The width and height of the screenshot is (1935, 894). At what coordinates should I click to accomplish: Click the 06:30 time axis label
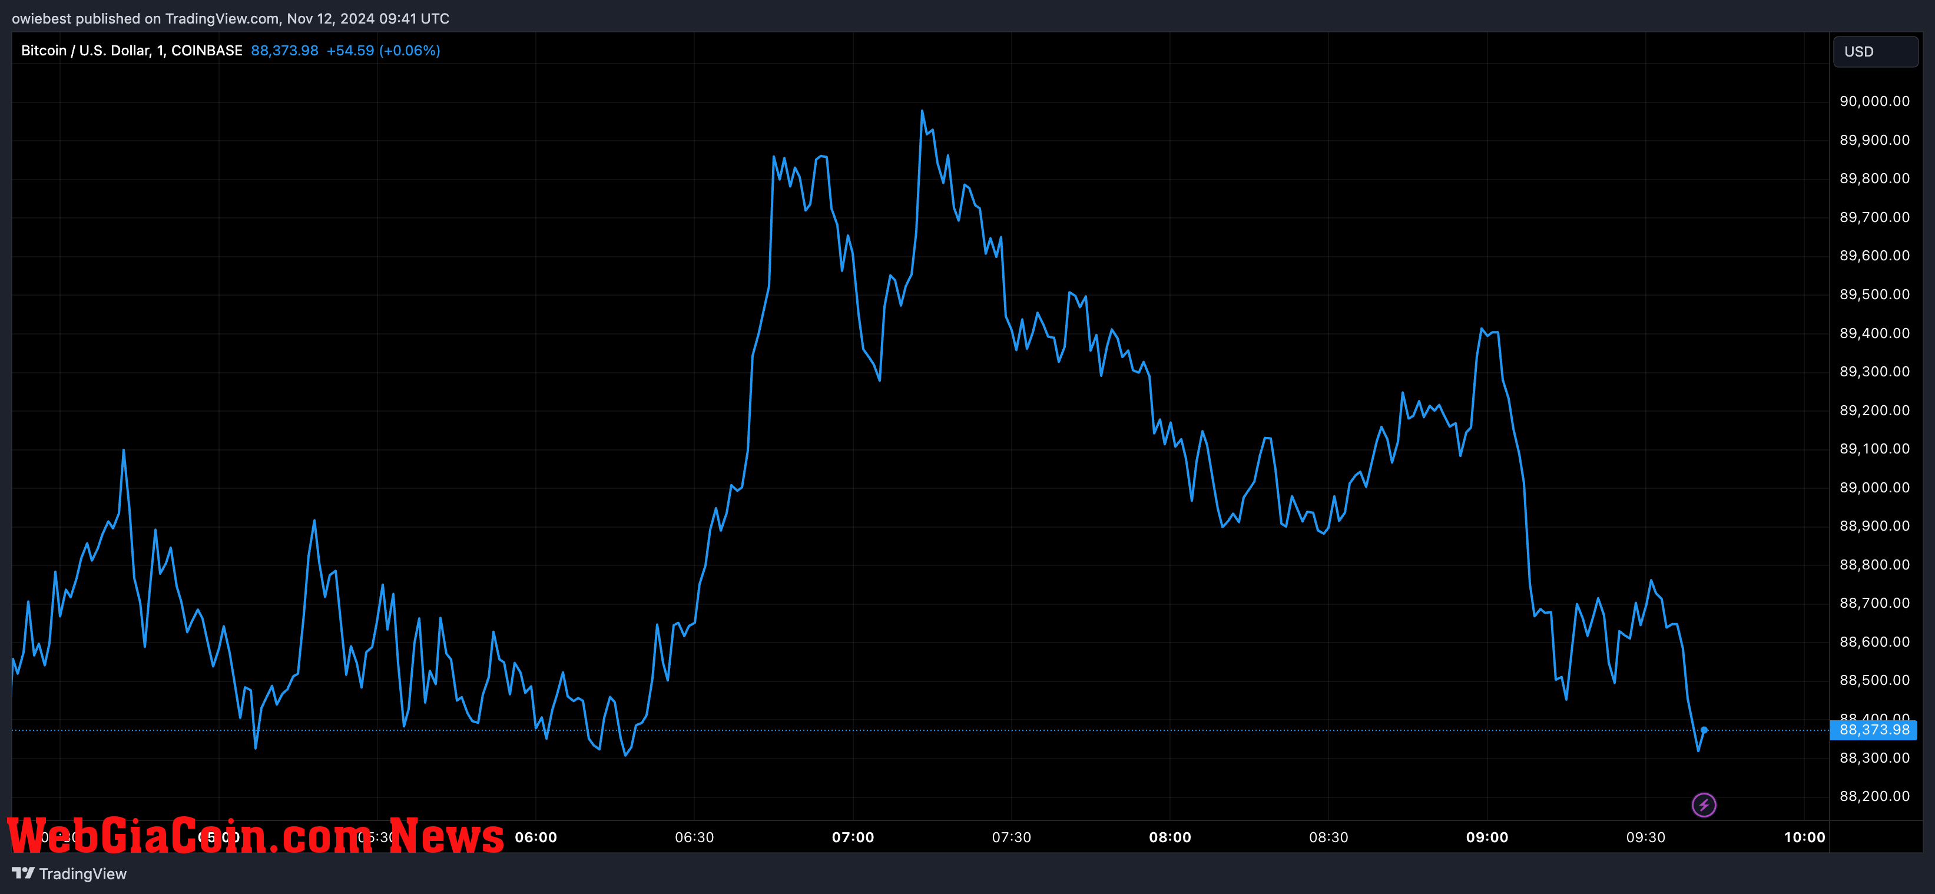point(694,837)
